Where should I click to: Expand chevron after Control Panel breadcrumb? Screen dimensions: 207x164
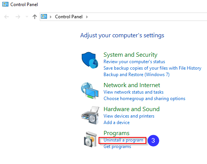87,17
